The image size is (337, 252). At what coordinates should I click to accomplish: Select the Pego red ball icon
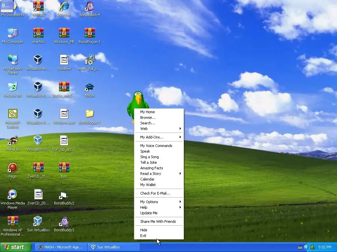click(x=13, y=168)
